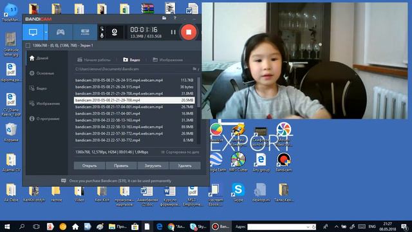Expand the Адрес address bar dropdown
412x232 pixels.
coord(308,227)
